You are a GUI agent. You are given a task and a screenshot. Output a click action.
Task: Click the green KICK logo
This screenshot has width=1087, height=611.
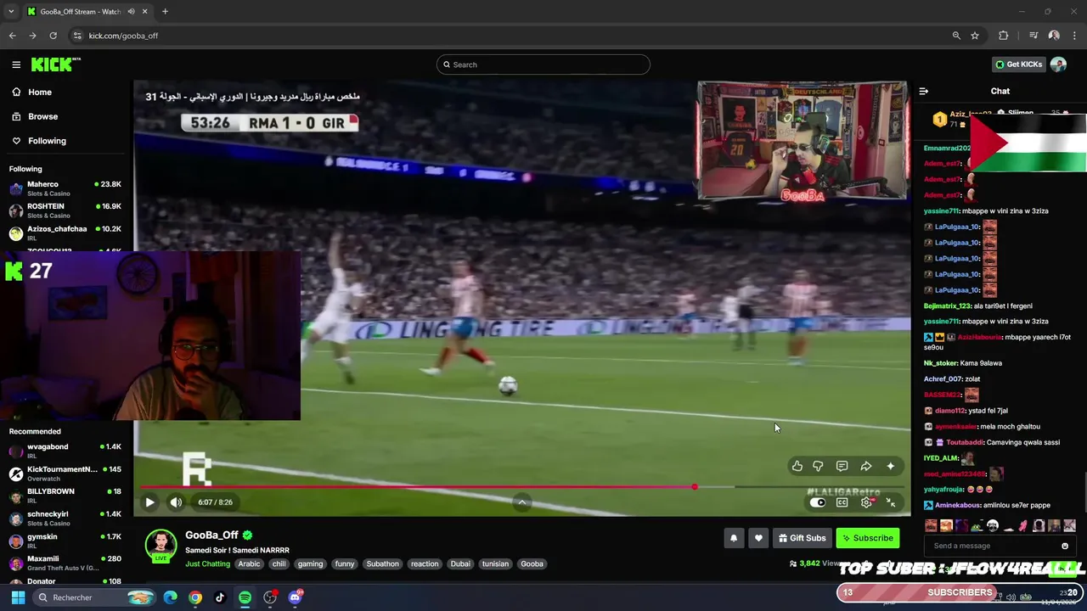click(55, 64)
